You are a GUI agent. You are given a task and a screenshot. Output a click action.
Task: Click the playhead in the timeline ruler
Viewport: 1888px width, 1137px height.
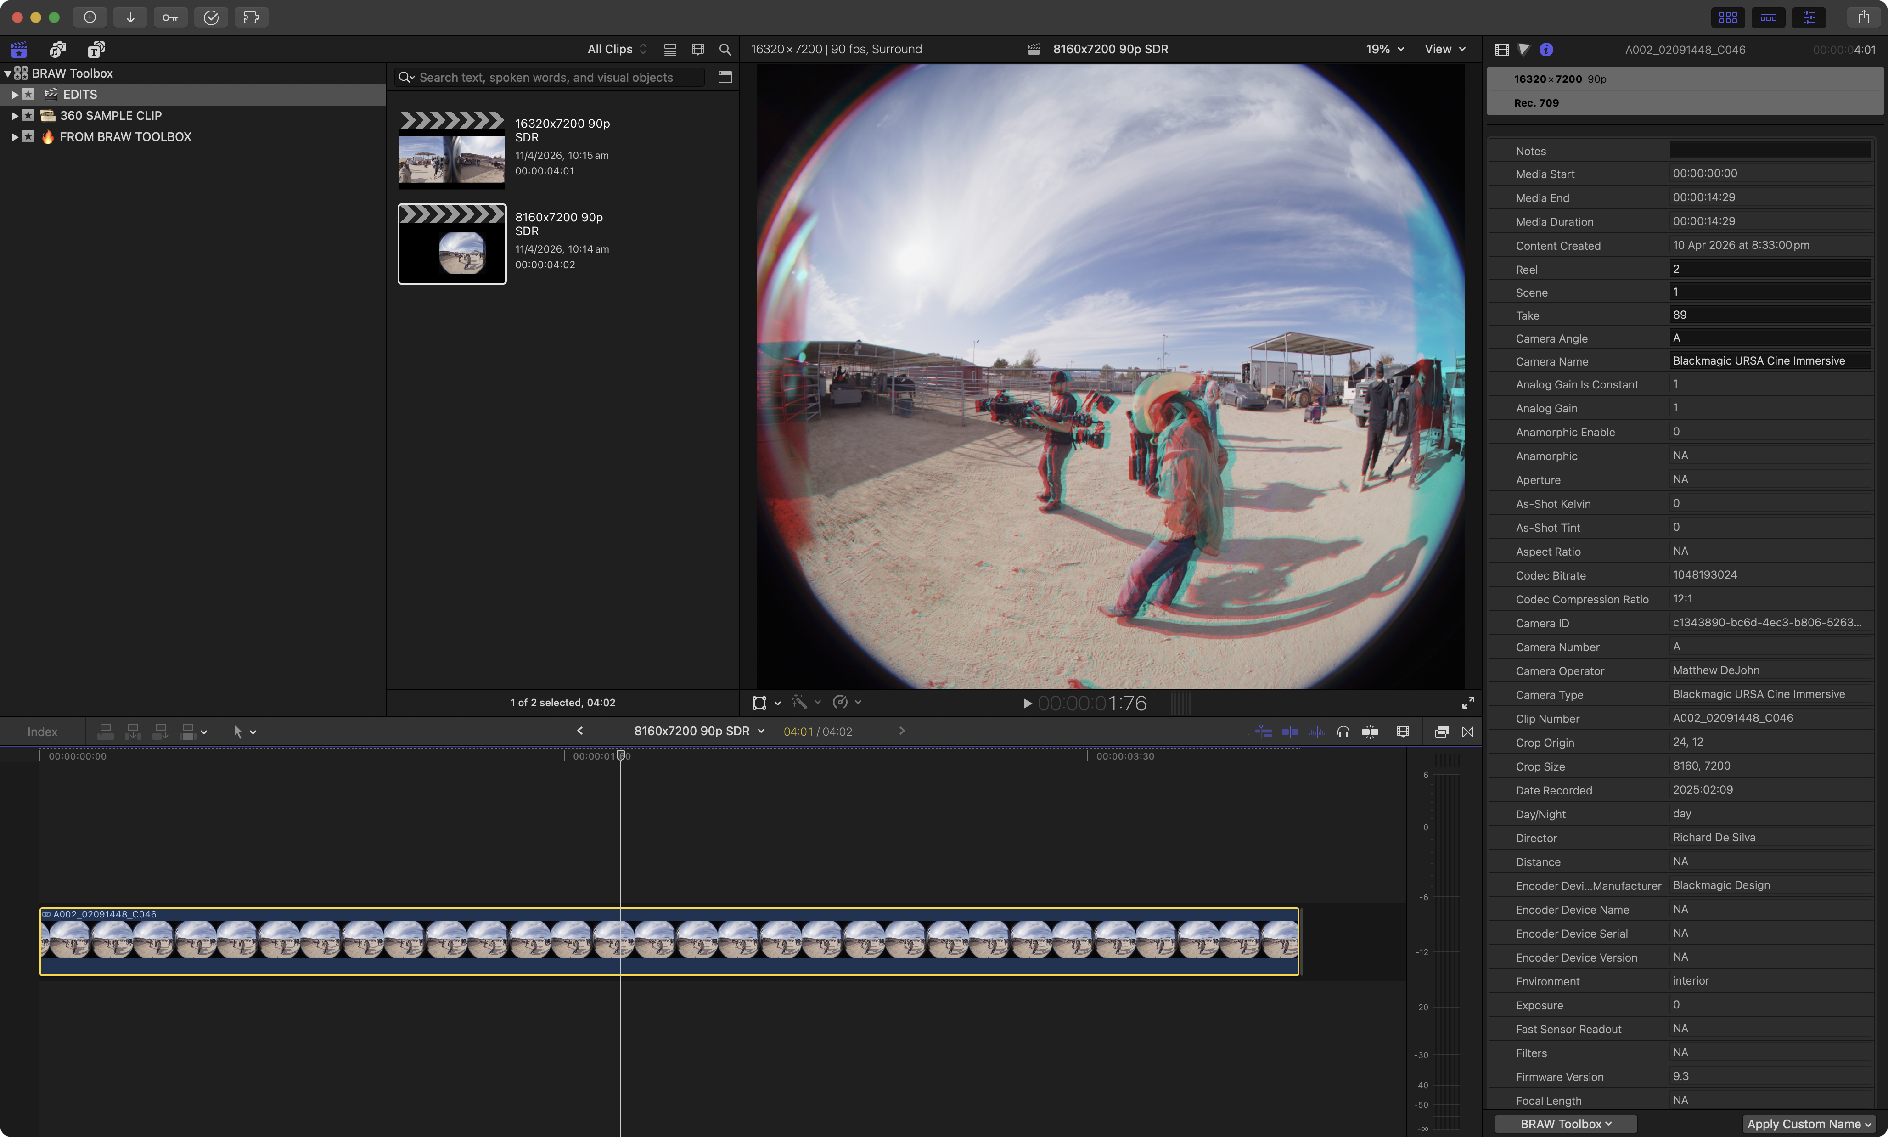point(620,756)
